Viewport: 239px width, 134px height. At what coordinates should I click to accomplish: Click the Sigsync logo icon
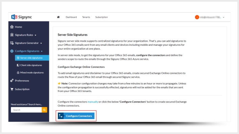[14, 17]
